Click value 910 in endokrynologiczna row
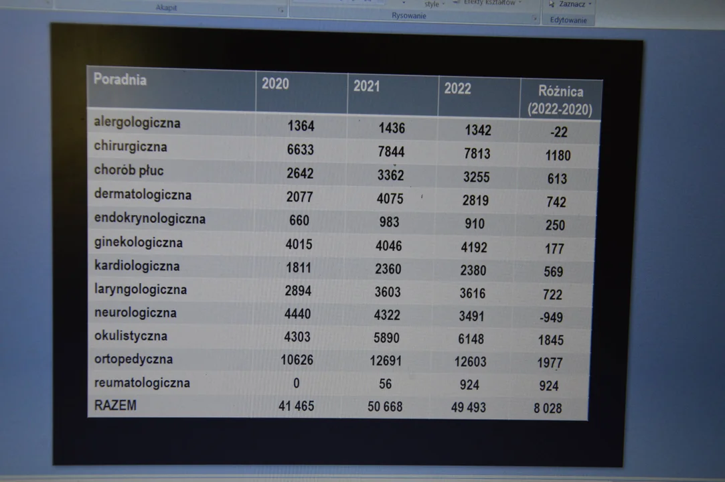The image size is (725, 482). point(475,224)
